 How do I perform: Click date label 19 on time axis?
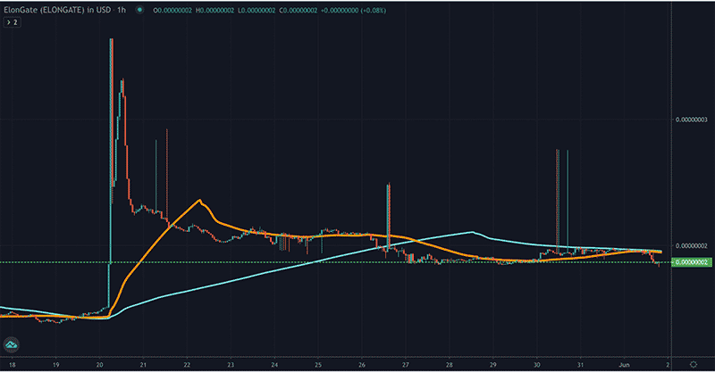click(56, 365)
